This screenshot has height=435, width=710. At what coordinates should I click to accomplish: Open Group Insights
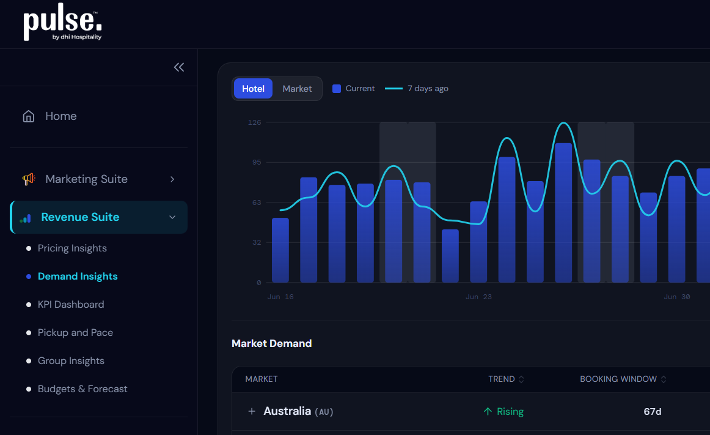[x=71, y=360]
